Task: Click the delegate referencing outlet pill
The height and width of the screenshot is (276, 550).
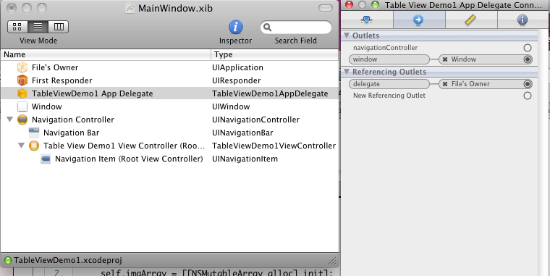Action: click(389, 84)
